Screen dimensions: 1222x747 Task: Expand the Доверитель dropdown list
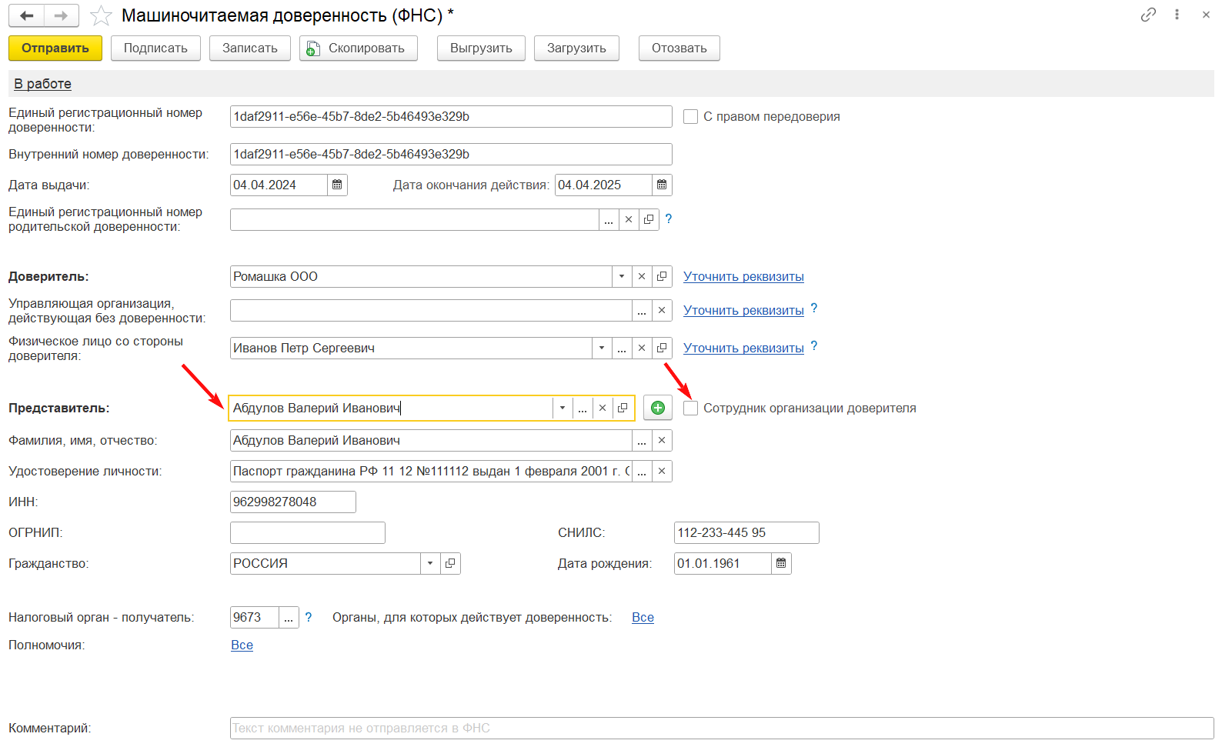point(622,276)
